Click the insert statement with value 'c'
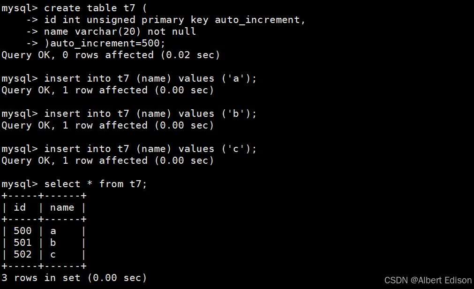Screen dimensions: 474x289 tap(150, 149)
